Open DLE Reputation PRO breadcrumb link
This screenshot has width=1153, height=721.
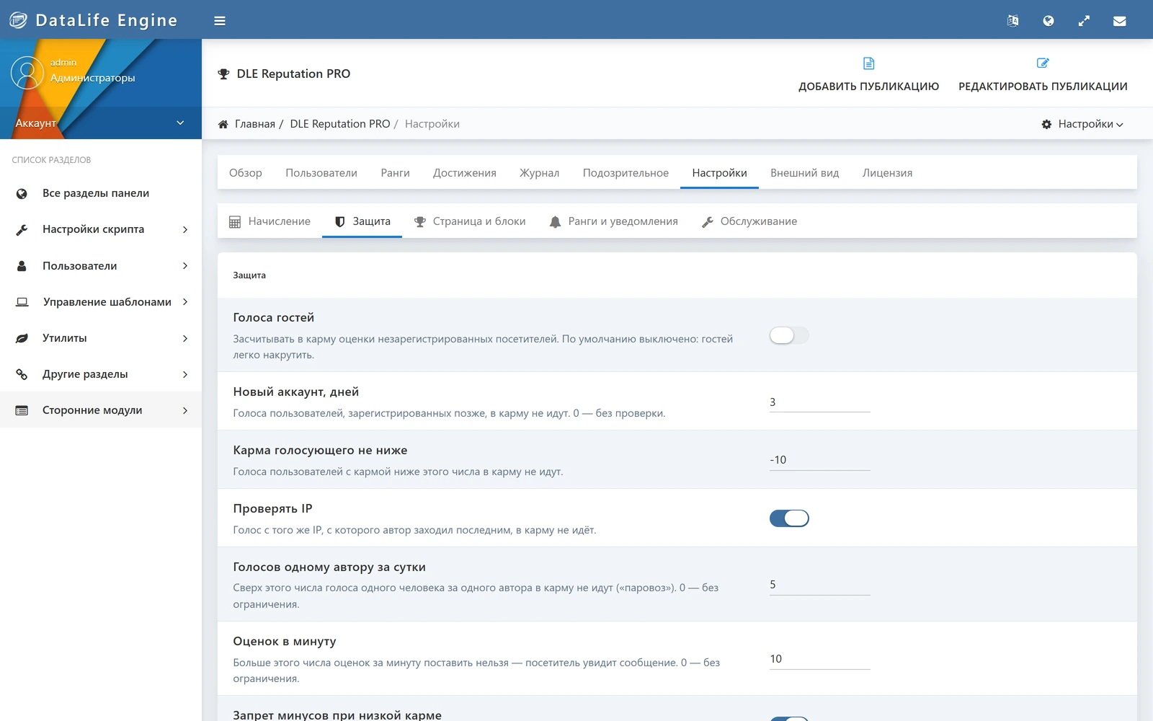(x=340, y=124)
